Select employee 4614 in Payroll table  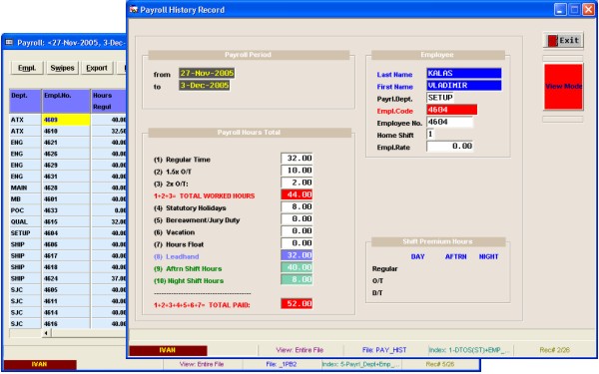[x=66, y=312]
